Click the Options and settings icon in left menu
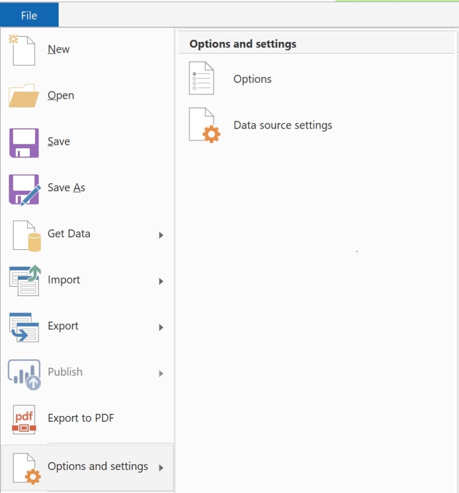459x493 pixels. [x=26, y=468]
